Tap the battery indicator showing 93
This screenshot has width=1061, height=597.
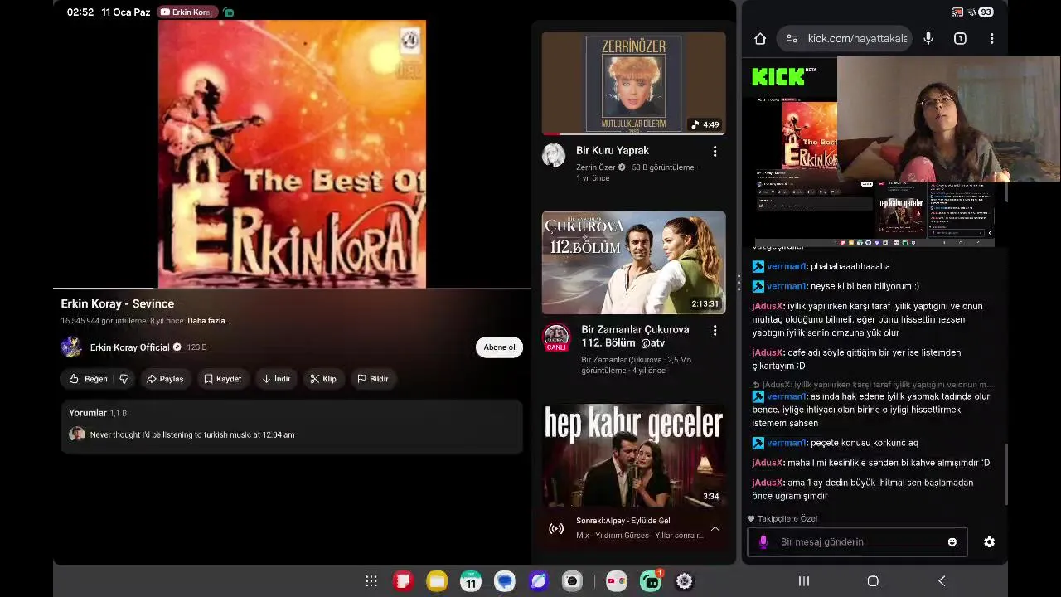(x=985, y=12)
